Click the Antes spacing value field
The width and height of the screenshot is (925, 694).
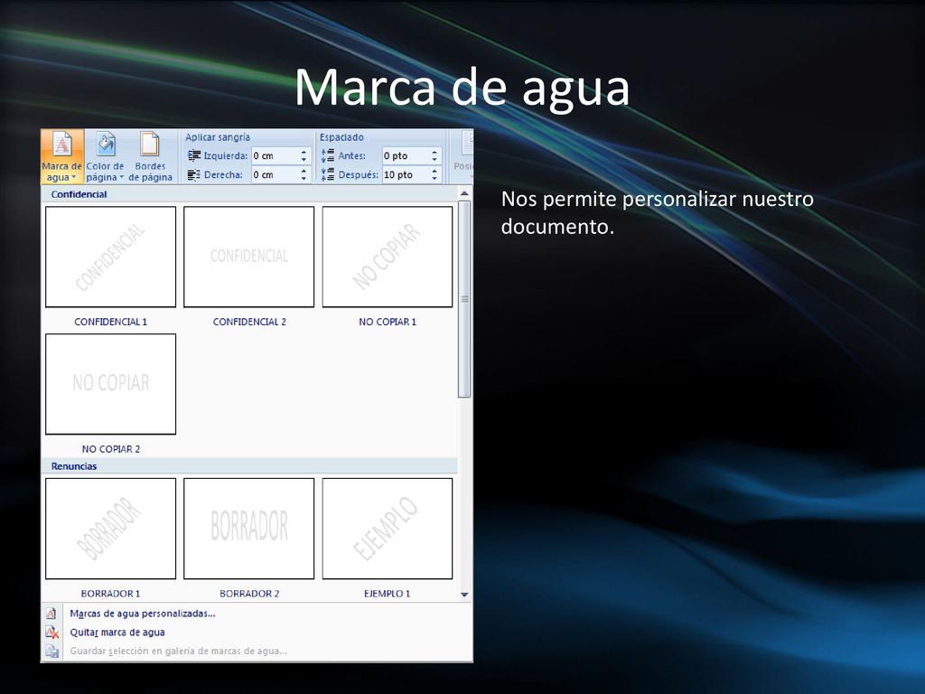coord(406,155)
